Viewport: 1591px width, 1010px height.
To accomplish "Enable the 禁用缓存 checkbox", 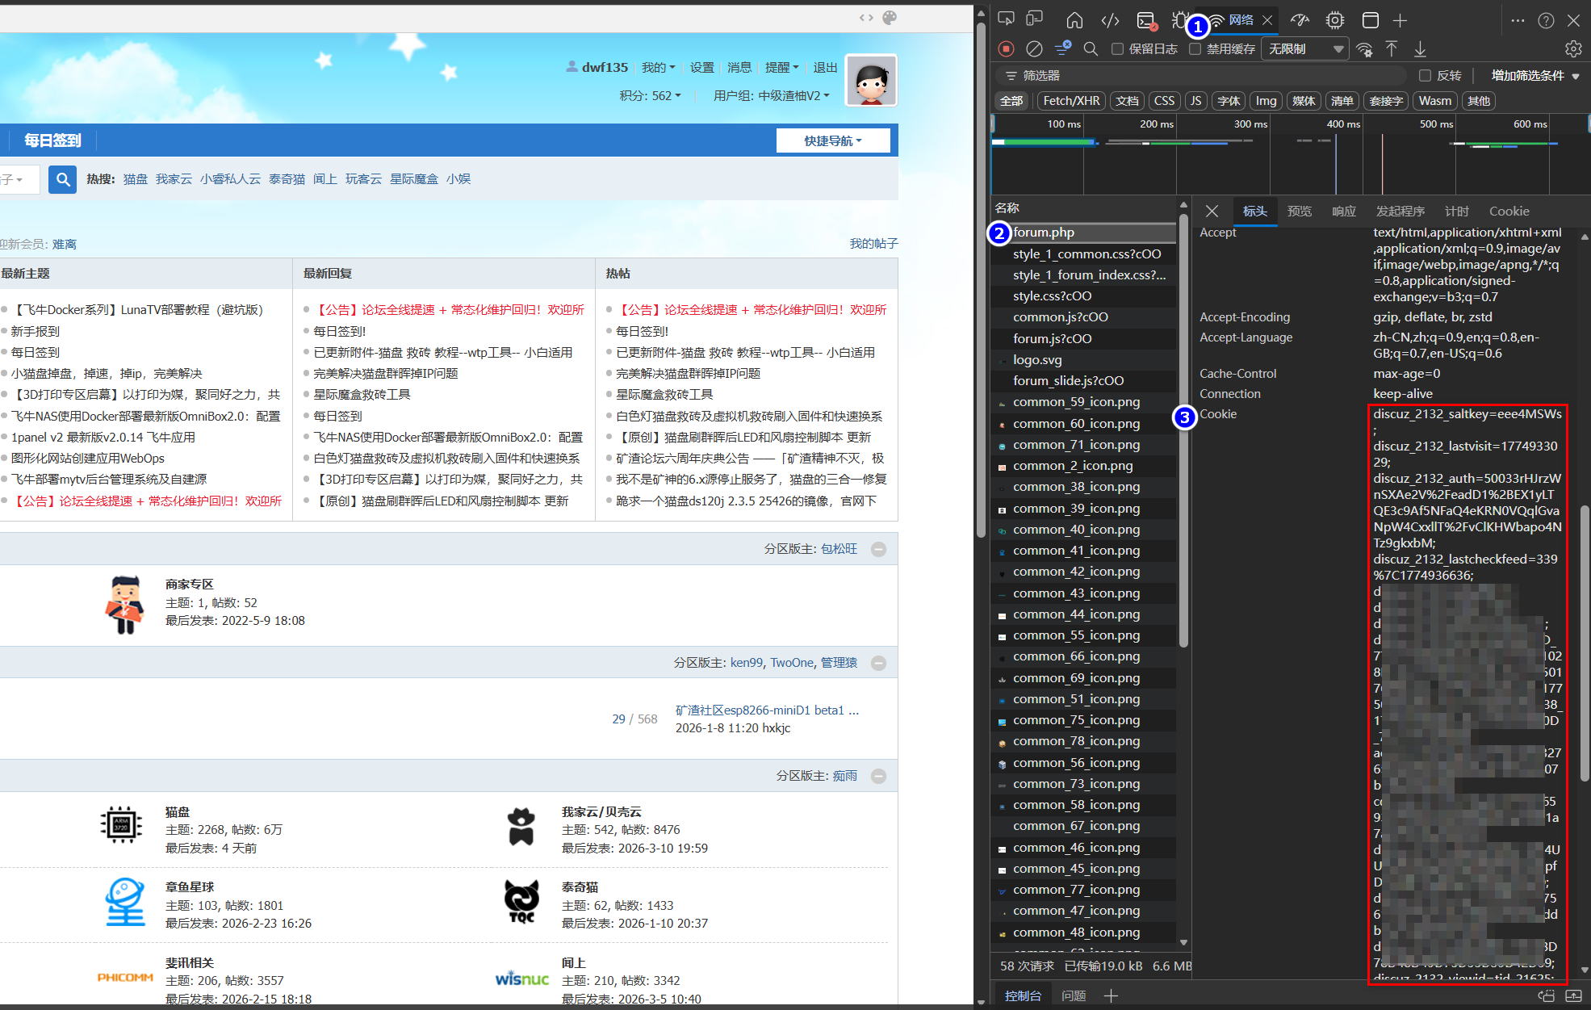I will click(1195, 49).
